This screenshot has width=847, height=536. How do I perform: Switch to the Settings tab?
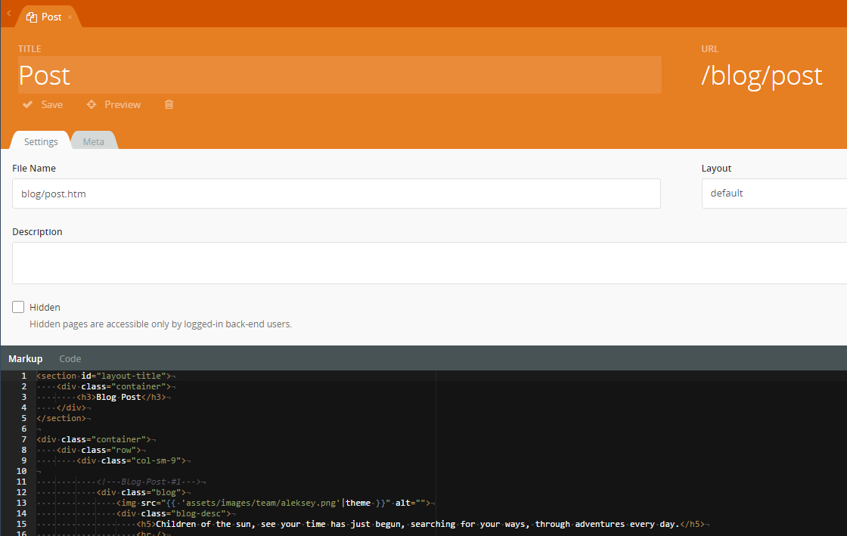pyautogui.click(x=41, y=141)
